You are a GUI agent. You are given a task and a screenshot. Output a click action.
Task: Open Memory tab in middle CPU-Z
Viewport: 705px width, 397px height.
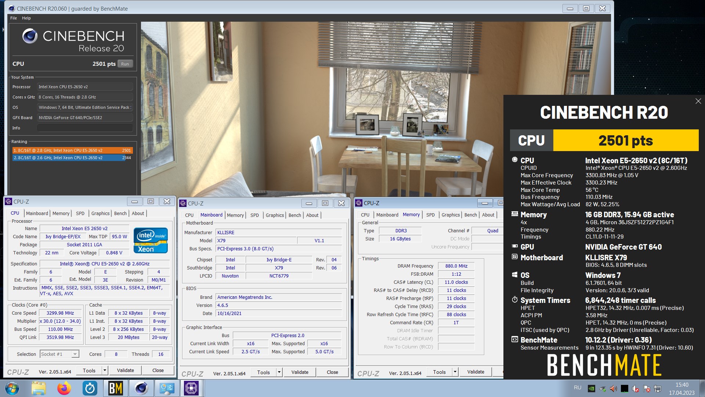coord(235,215)
